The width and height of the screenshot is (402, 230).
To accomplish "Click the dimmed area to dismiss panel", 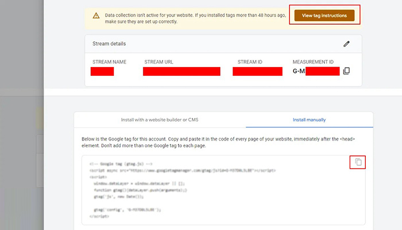I will pyautogui.click(x=22, y=115).
